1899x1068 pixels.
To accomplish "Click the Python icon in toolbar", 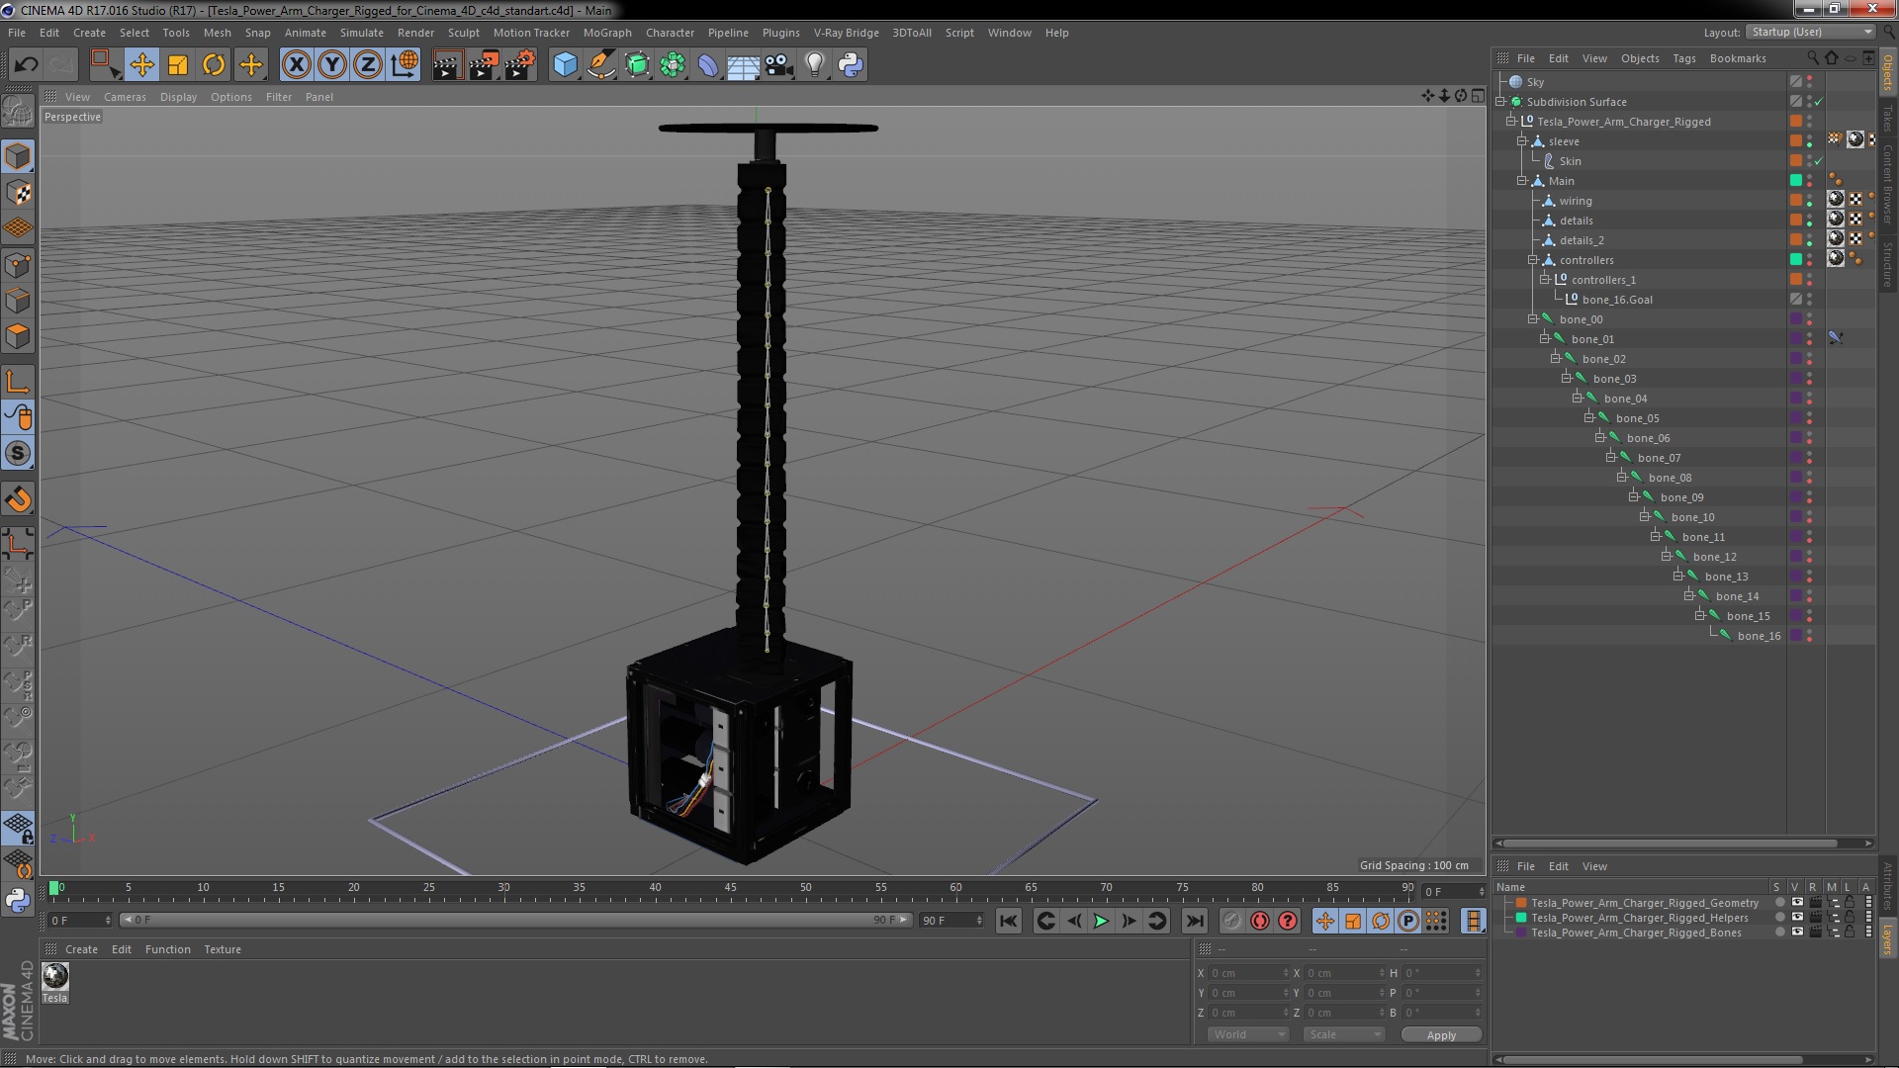I will 851,65.
